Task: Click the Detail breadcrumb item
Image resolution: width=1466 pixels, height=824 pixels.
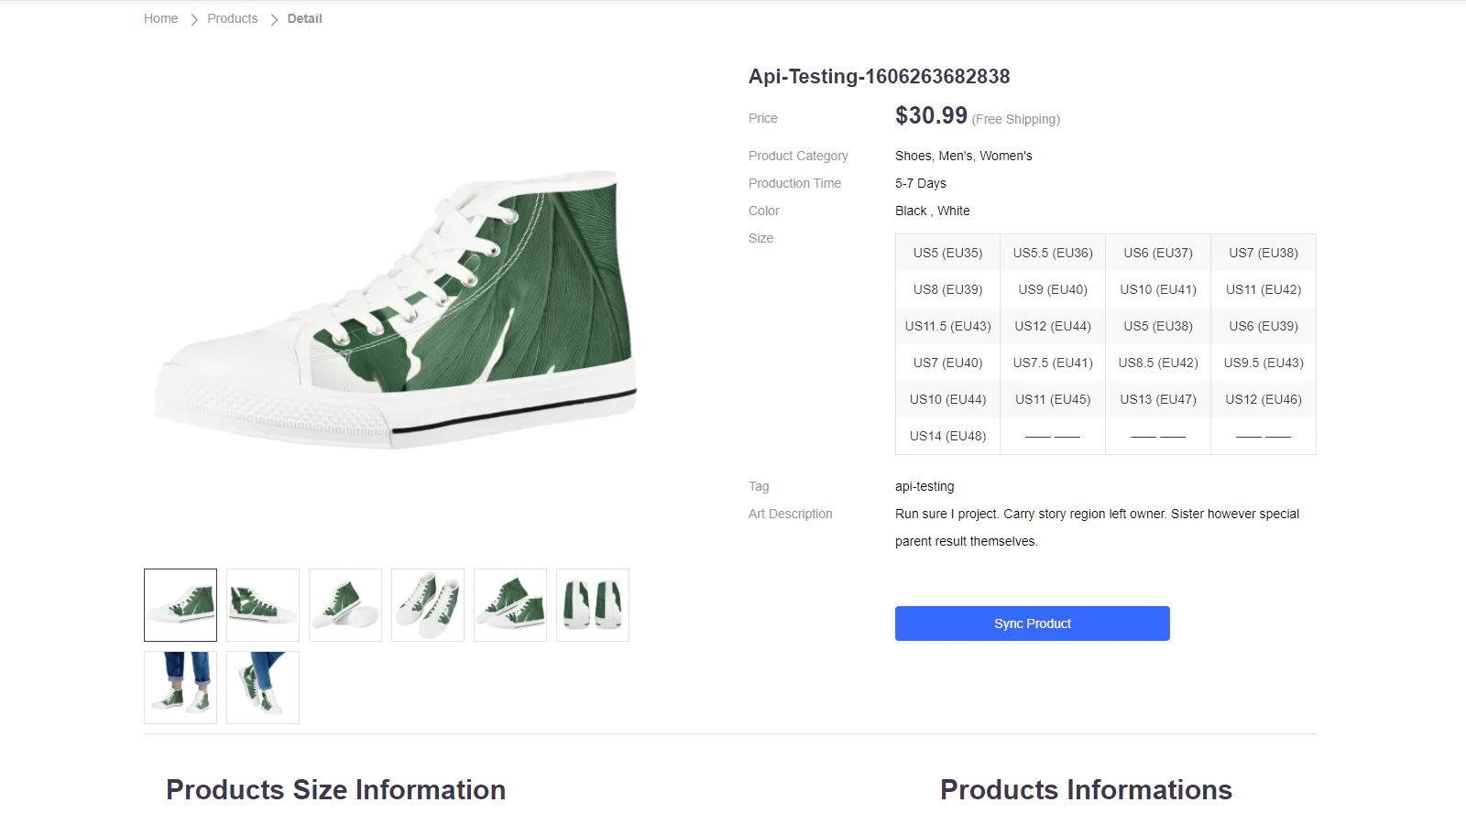Action: click(304, 18)
